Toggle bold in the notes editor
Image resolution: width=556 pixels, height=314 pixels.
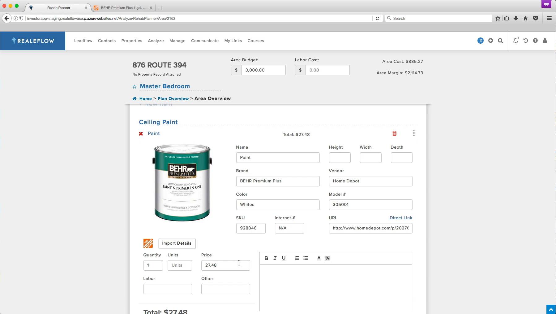coord(266,258)
